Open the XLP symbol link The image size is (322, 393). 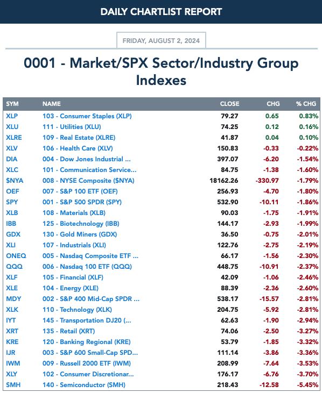point(12,116)
